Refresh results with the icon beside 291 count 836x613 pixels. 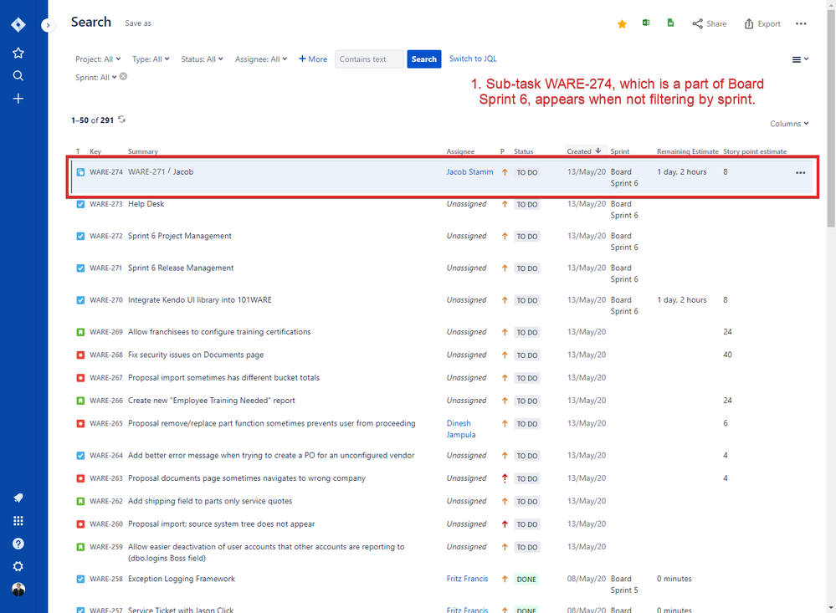tap(121, 120)
